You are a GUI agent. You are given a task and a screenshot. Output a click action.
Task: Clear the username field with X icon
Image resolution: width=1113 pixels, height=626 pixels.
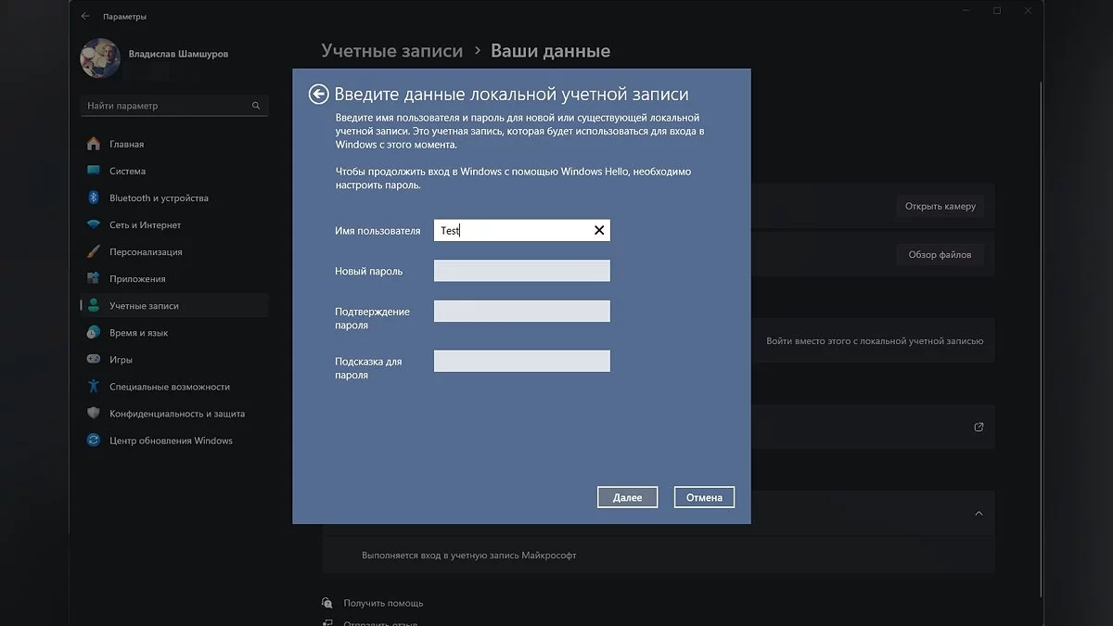coord(599,231)
